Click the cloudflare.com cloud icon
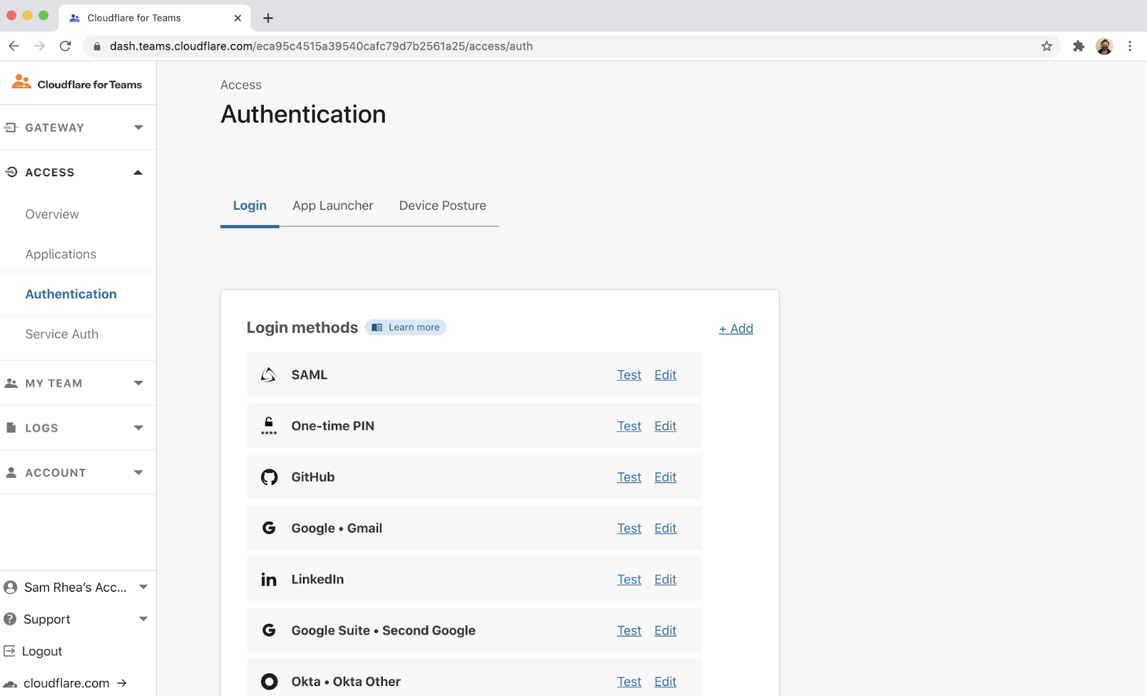 [10, 683]
